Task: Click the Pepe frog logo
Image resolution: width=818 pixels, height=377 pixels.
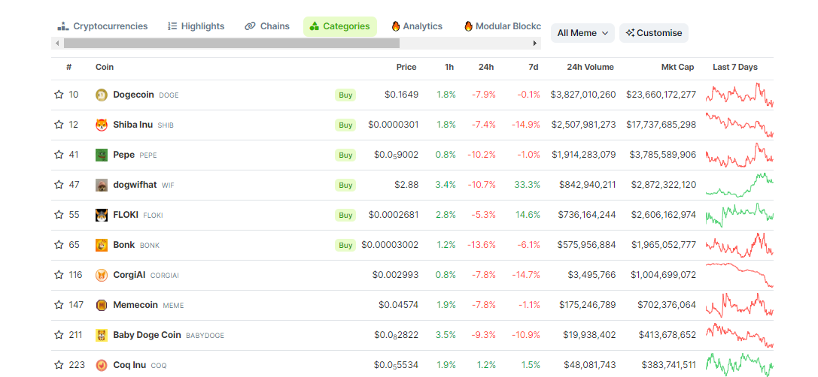Action: [102, 155]
